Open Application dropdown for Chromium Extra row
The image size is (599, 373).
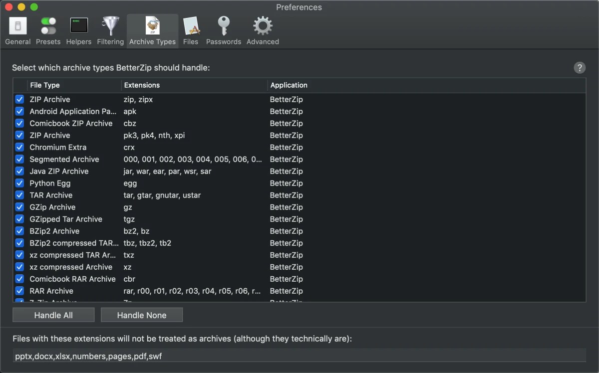[287, 147]
